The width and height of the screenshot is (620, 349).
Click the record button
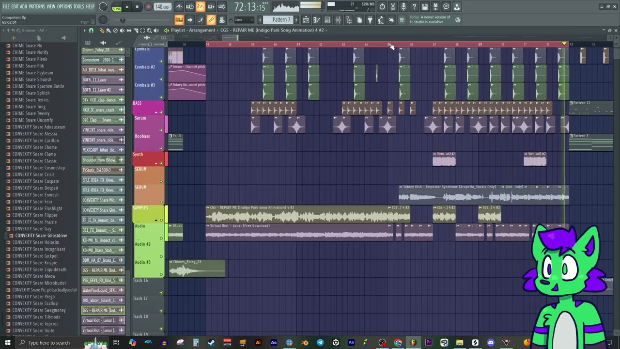point(148,7)
